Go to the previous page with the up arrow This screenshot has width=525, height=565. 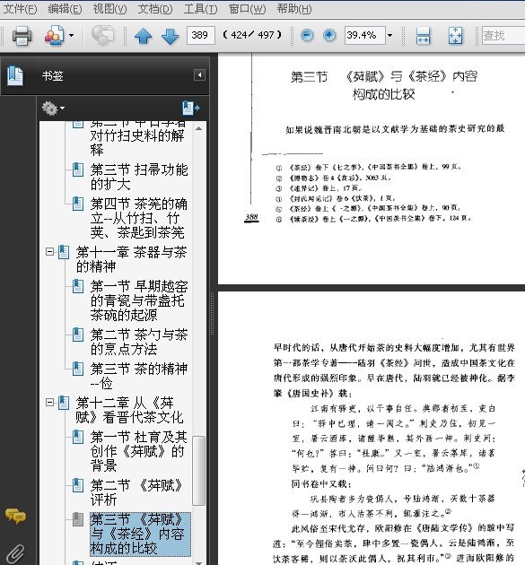pyautogui.click(x=144, y=36)
